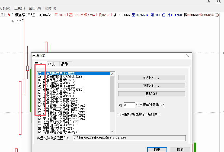The width and height of the screenshot is (224, 152).
Task: Select NB 美国洲际交易所(ICE) row
Action: pos(74,129)
